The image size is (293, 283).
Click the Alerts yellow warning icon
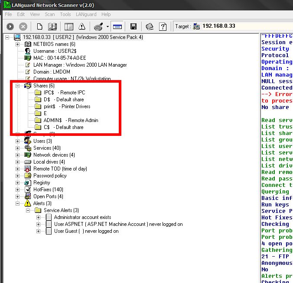(27, 203)
